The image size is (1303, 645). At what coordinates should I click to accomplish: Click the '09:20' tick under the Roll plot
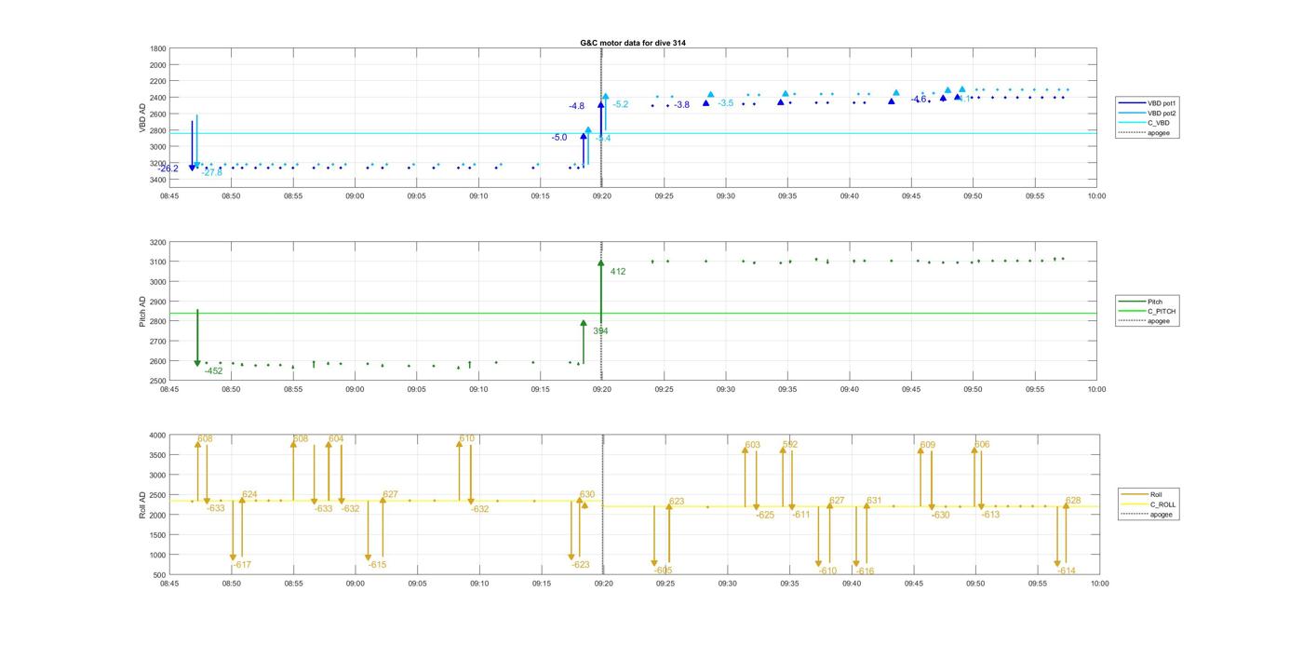[603, 584]
